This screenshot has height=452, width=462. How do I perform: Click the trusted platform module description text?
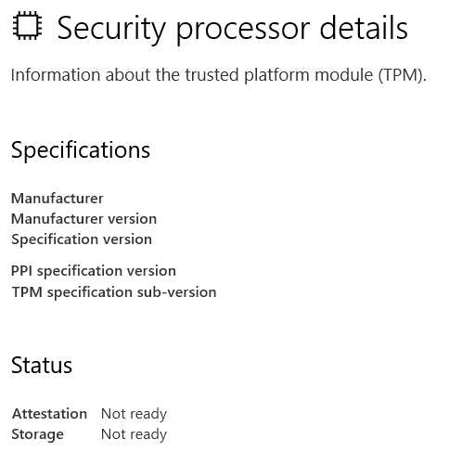(219, 75)
